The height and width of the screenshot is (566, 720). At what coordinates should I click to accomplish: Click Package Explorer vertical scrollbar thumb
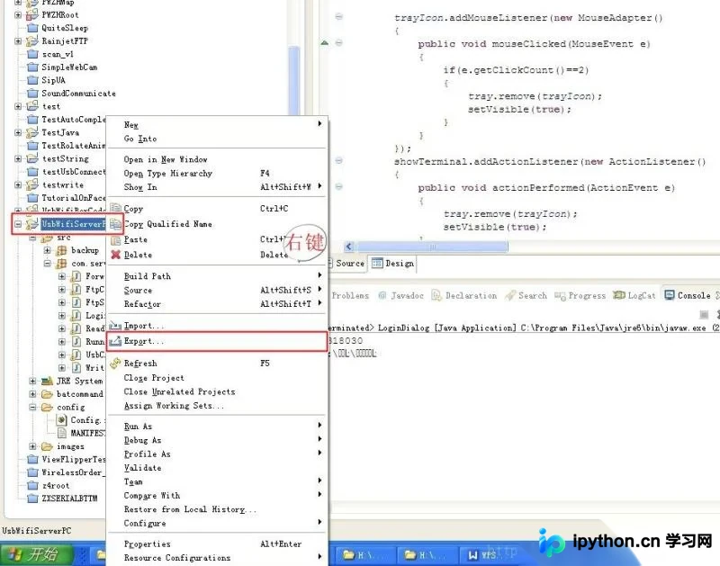pos(294,81)
